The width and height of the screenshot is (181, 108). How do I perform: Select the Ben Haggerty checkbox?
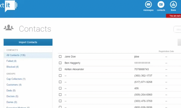(x=60, y=63)
